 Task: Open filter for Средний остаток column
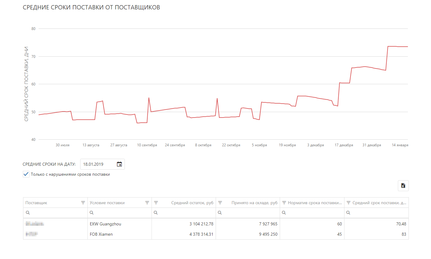(156, 203)
